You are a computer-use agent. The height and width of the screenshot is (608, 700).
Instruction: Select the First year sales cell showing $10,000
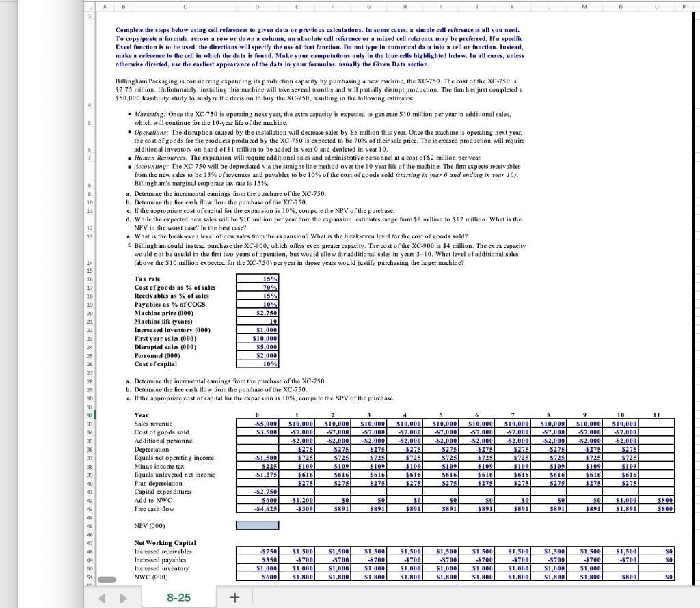[x=257, y=338]
